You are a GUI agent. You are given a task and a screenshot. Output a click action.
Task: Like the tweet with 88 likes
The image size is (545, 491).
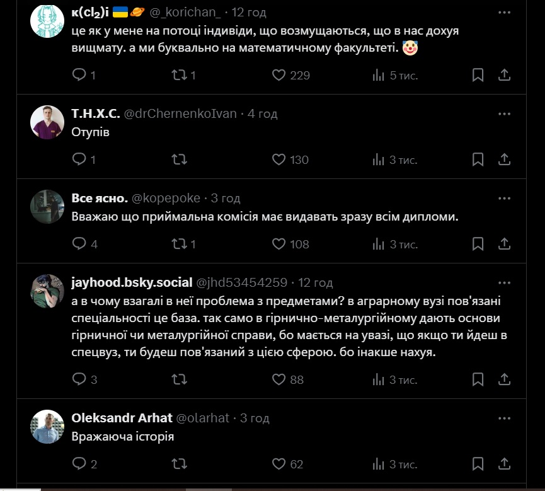(x=279, y=379)
